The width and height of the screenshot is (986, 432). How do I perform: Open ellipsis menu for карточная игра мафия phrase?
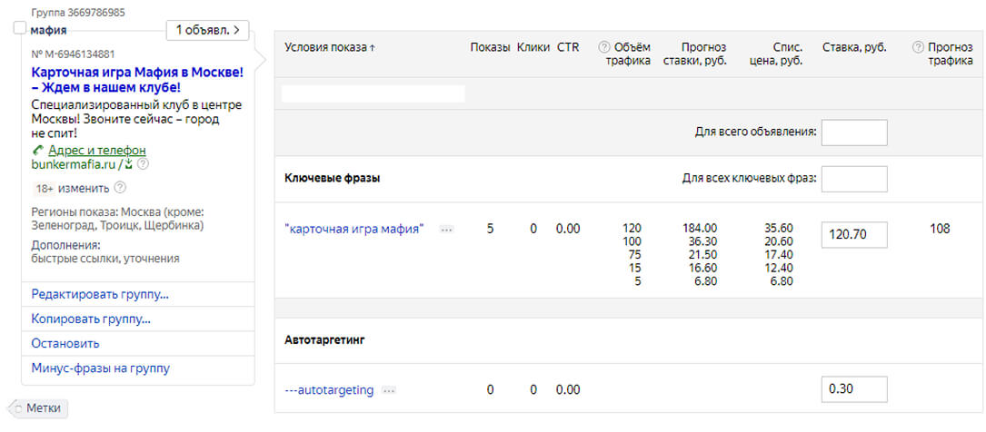click(x=446, y=230)
